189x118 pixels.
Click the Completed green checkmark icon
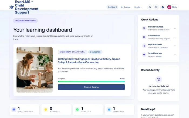[x=77, y=109]
